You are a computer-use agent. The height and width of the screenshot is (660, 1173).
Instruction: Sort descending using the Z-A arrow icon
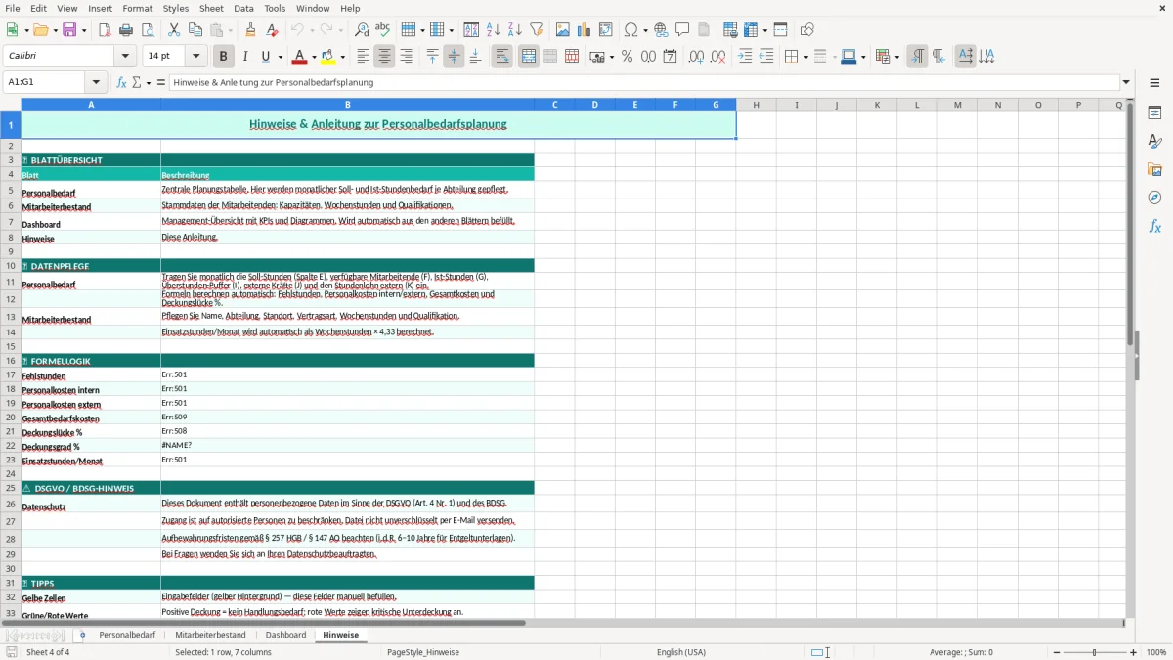[515, 30]
